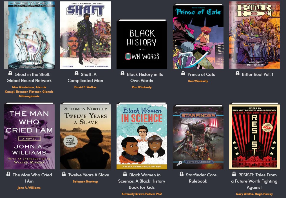Click the Gary Whitta, Hugh Howey author link
Image resolution: width=286 pixels, height=198 pixels.
point(254,194)
